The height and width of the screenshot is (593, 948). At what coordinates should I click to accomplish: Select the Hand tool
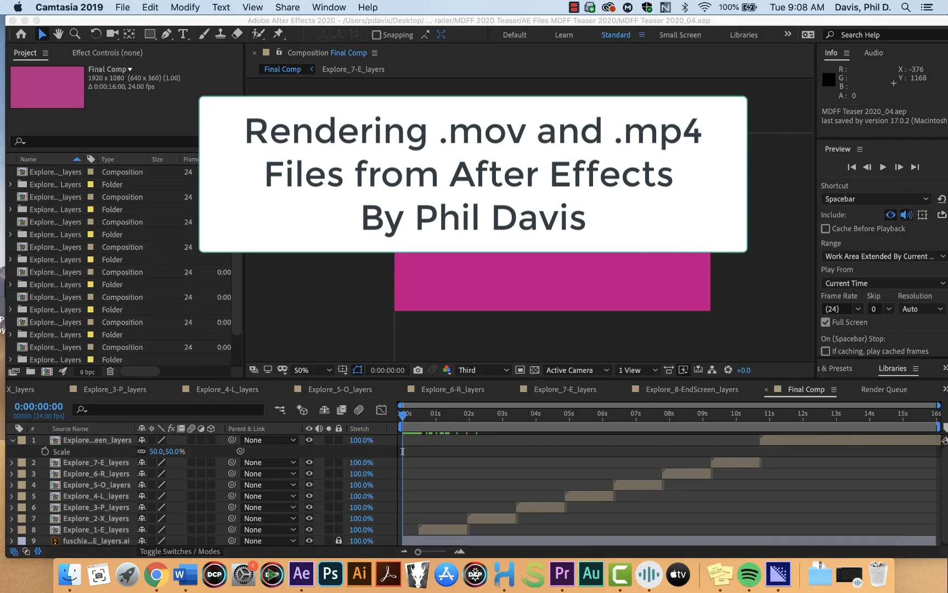pyautogui.click(x=58, y=34)
